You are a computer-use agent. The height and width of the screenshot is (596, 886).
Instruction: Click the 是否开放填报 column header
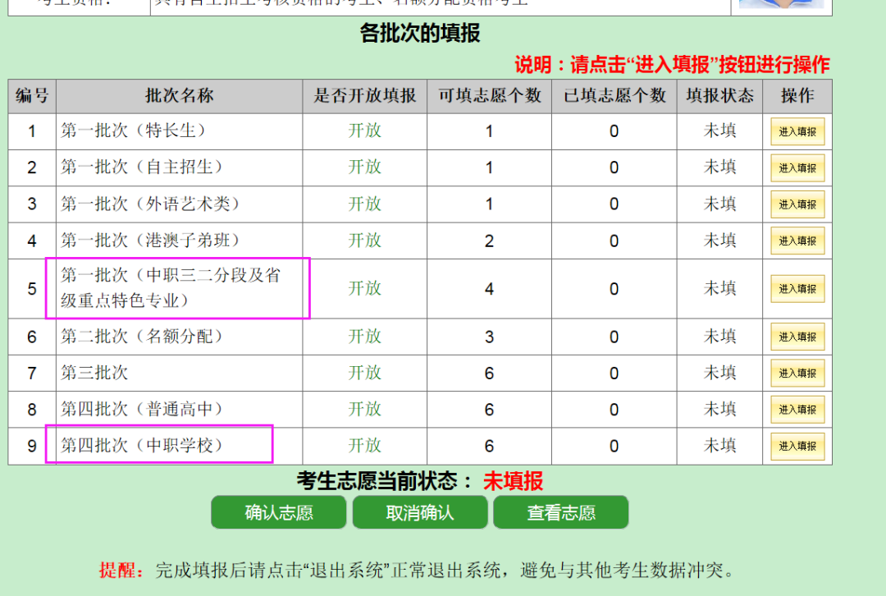364,95
